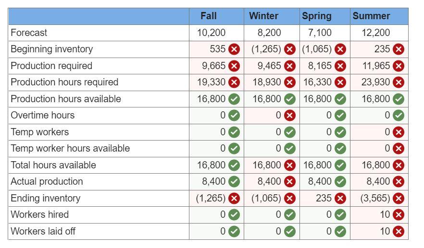
Task: Click red X icon beside Summer Workers hired
Action: tap(399, 215)
